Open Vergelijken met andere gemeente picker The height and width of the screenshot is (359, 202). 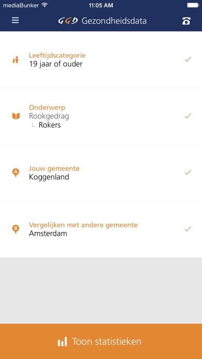(x=101, y=229)
